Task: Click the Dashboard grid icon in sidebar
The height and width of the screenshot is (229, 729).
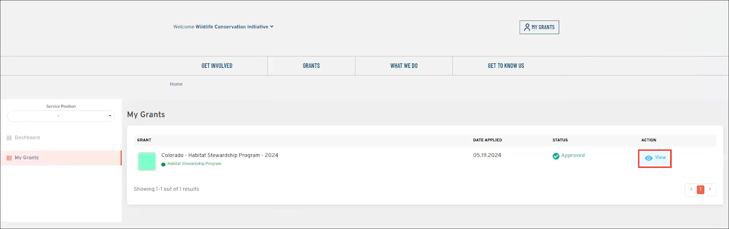Action: point(9,138)
